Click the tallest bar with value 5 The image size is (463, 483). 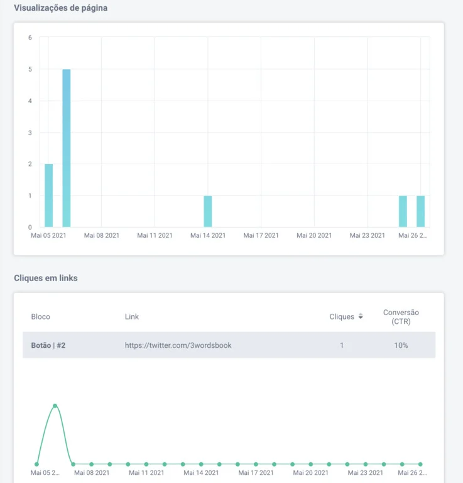(x=67, y=148)
